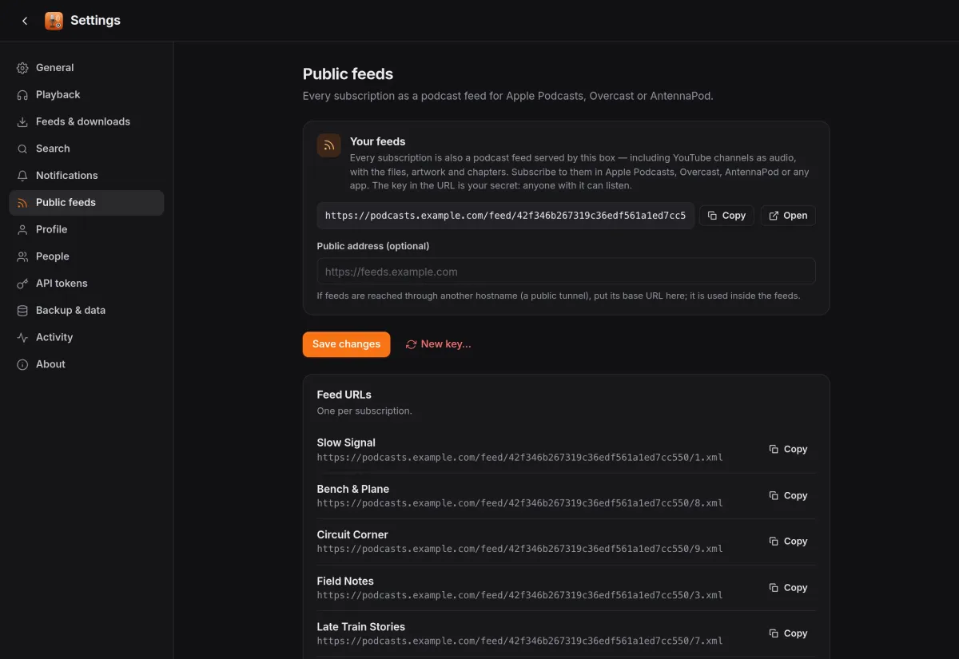
Task: Click the gear icon beside General
Action: pos(22,68)
